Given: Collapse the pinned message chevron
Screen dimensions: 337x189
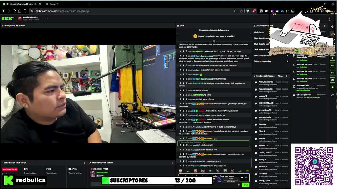Looking at the screenshot, I should pyautogui.click(x=214, y=41).
